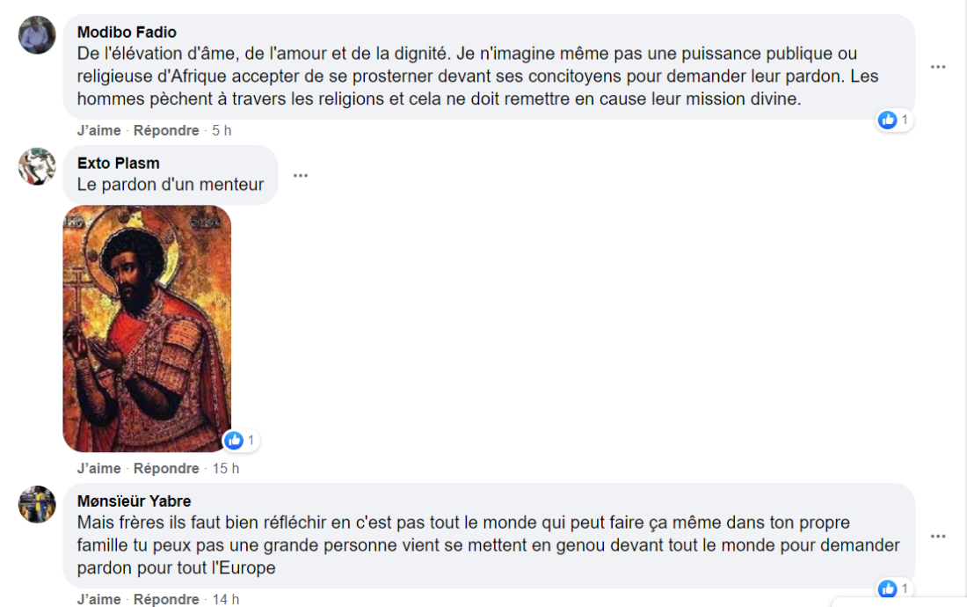Screen dimensions: 967x607
Task: Like Exto Plasm's comment with J'aime
Action: 98,469
